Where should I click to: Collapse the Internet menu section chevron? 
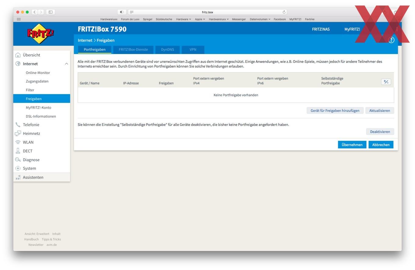66,64
